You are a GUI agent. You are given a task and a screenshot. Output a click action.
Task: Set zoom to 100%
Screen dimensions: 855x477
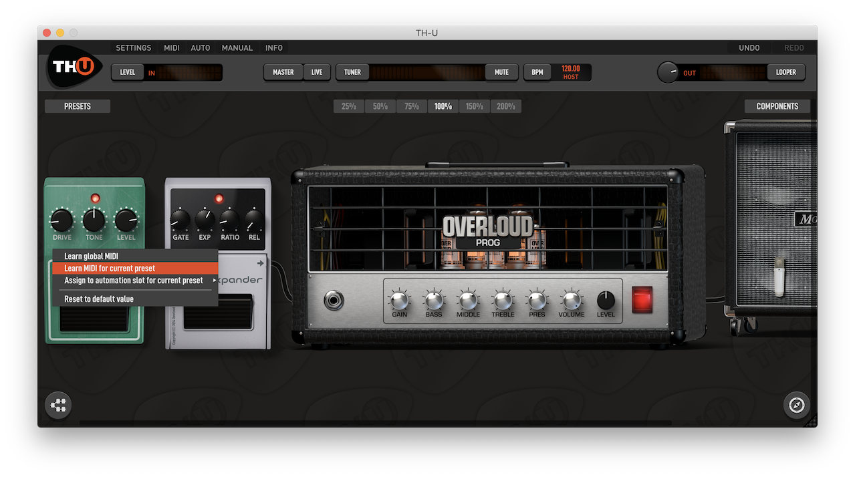coord(443,106)
